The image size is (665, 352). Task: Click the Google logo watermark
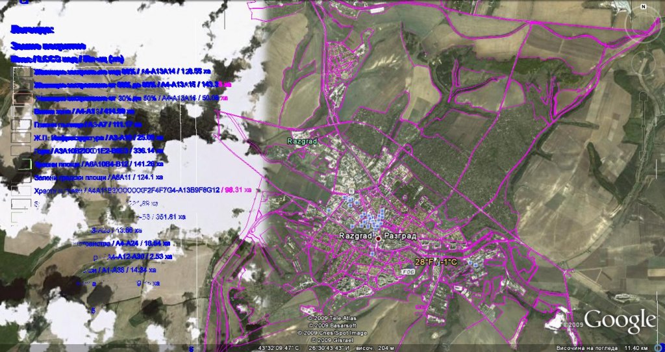619,320
